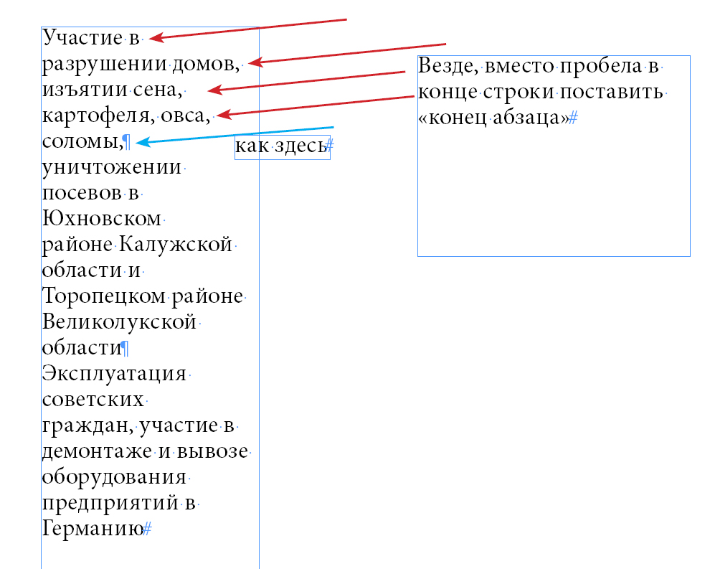Click the note text "«конец абзаца»"

(493, 118)
